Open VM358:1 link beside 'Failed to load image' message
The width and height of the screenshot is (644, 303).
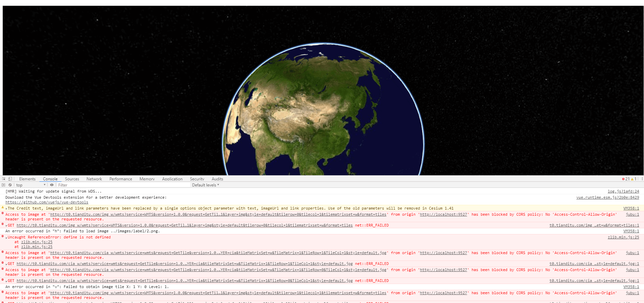pos(631,231)
